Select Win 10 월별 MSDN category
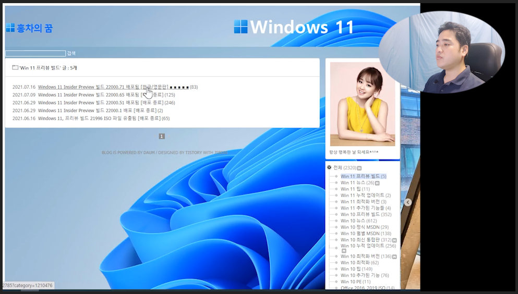 click(x=366, y=234)
